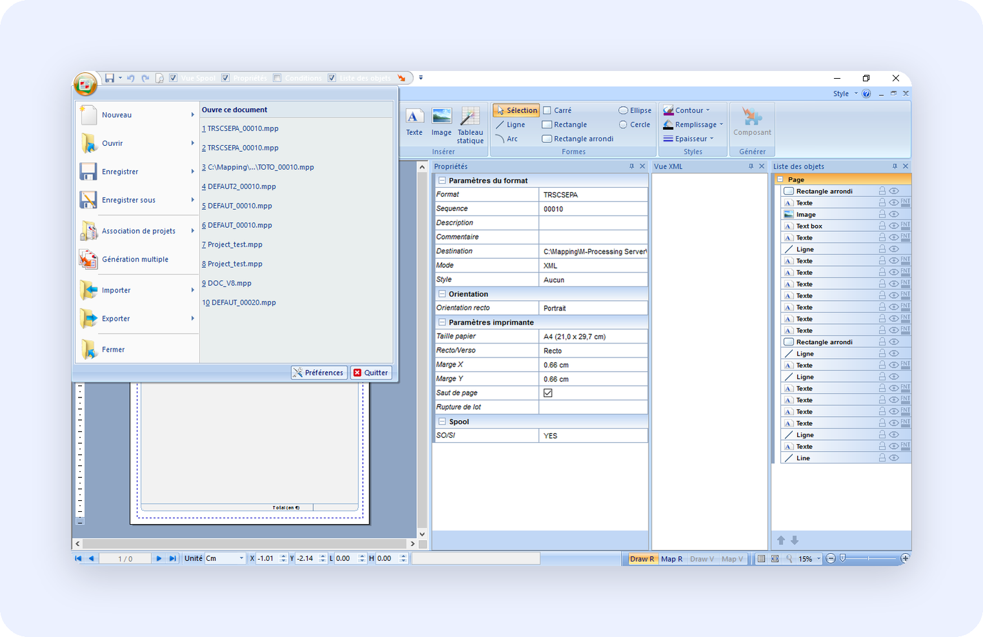Collapse the Page tree node
Screen dimensions: 983x637
point(780,179)
